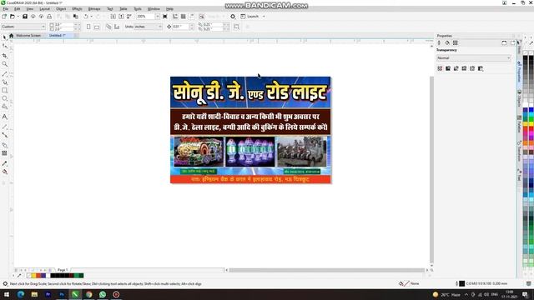This screenshot has width=534, height=300.
Task: Expand the Undo history dropdown arrow
Action: pyautogui.click(x=91, y=17)
